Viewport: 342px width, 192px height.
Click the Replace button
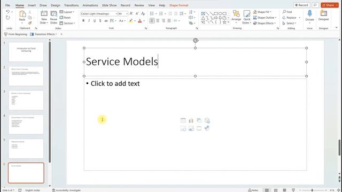pyautogui.click(x=290, y=18)
